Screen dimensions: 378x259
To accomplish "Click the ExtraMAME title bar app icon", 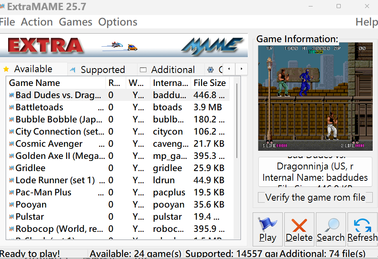I will coord(2,6).
